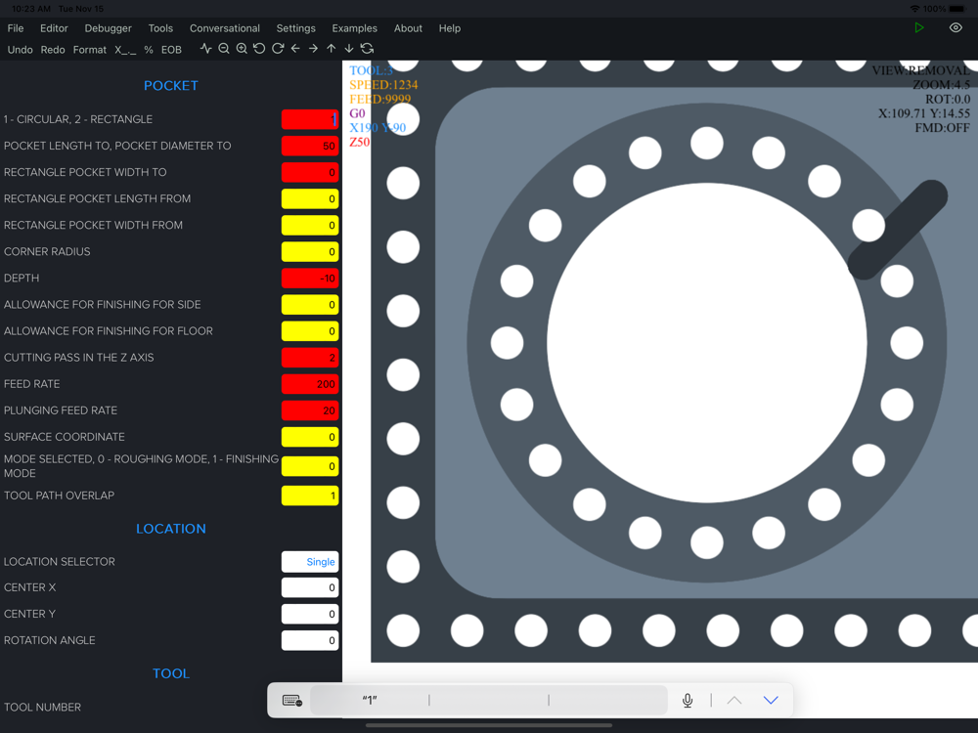Click the Redo button
978x733 pixels.
[x=53, y=50]
